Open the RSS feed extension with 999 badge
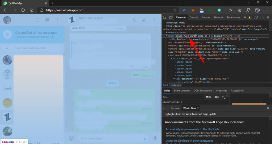The width and height of the screenshot is (272, 144). pos(201,10)
